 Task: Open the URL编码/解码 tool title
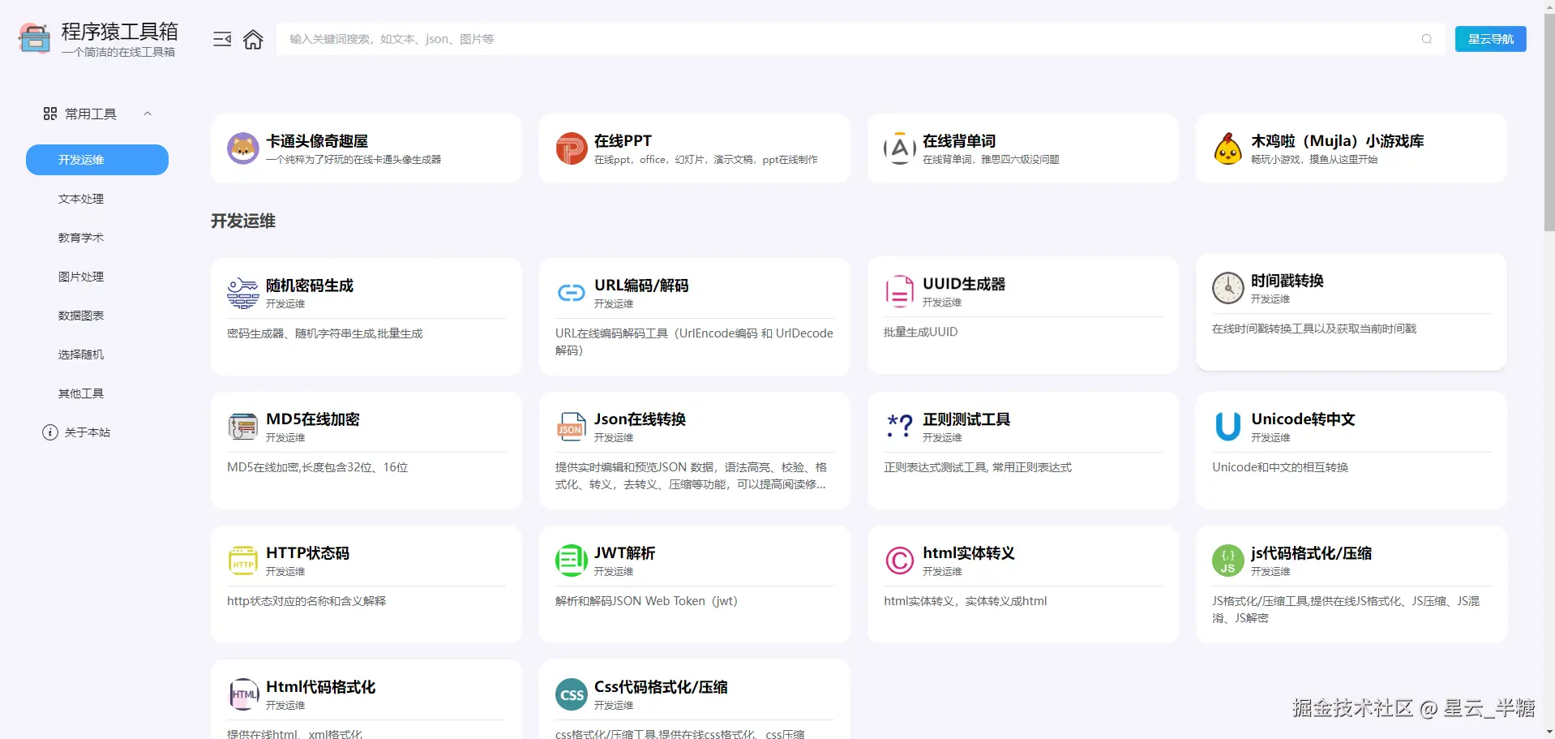click(641, 286)
